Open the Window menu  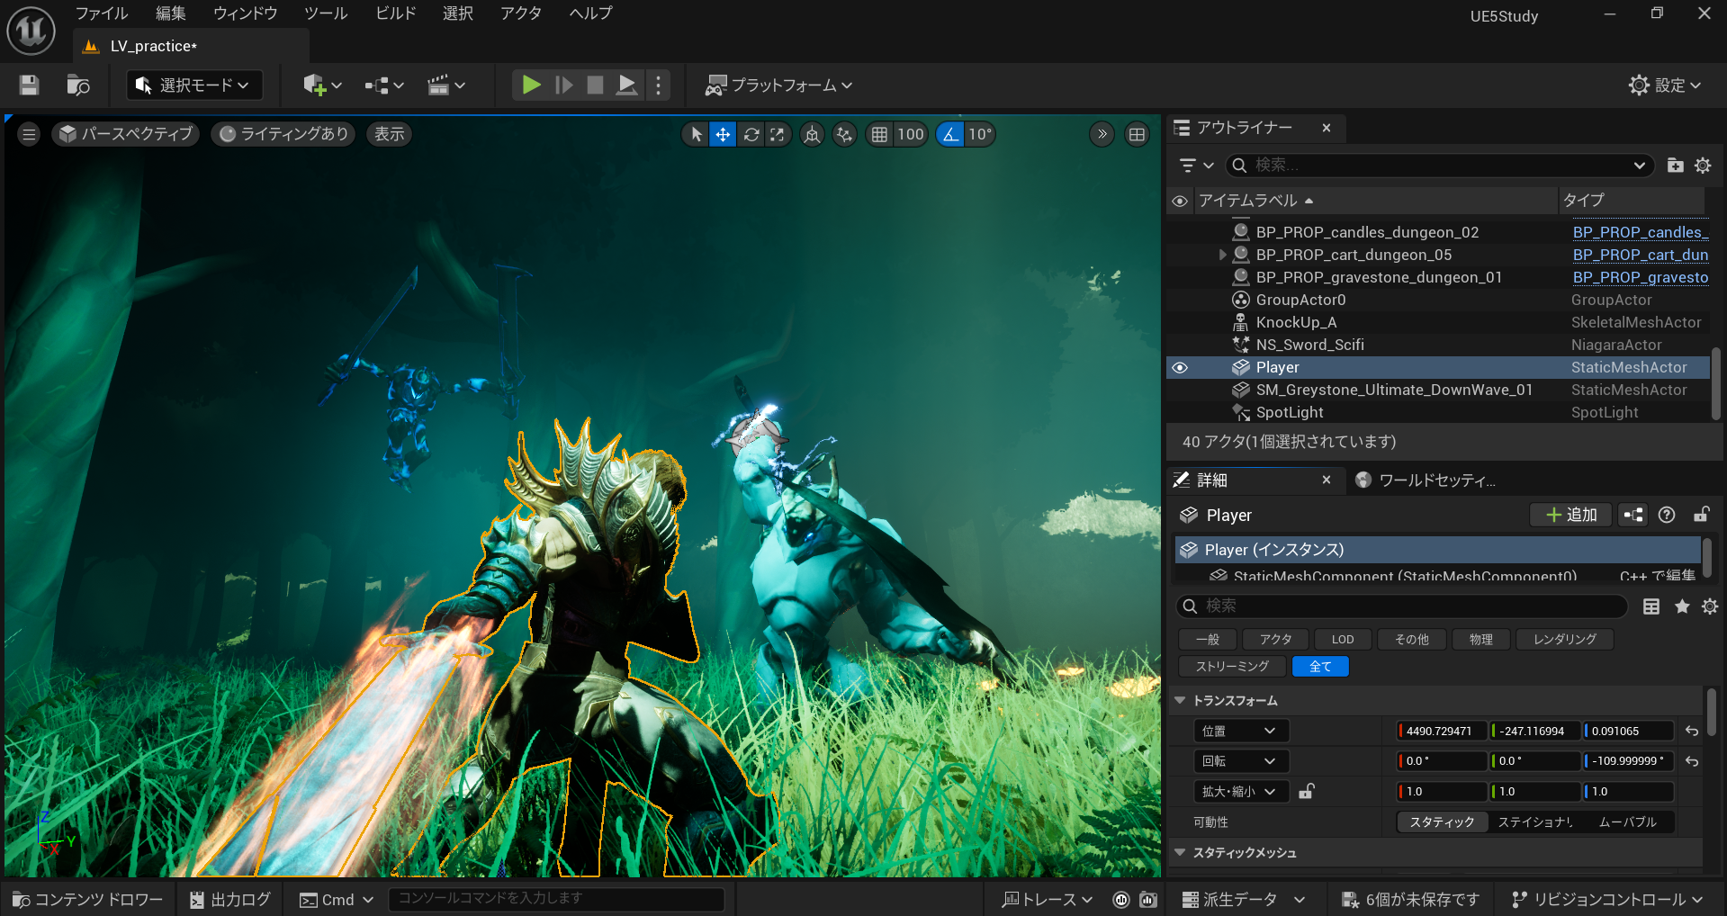coord(245,13)
